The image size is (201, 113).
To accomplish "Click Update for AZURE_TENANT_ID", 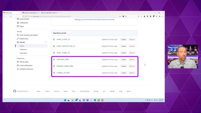I will pos(123,53).
